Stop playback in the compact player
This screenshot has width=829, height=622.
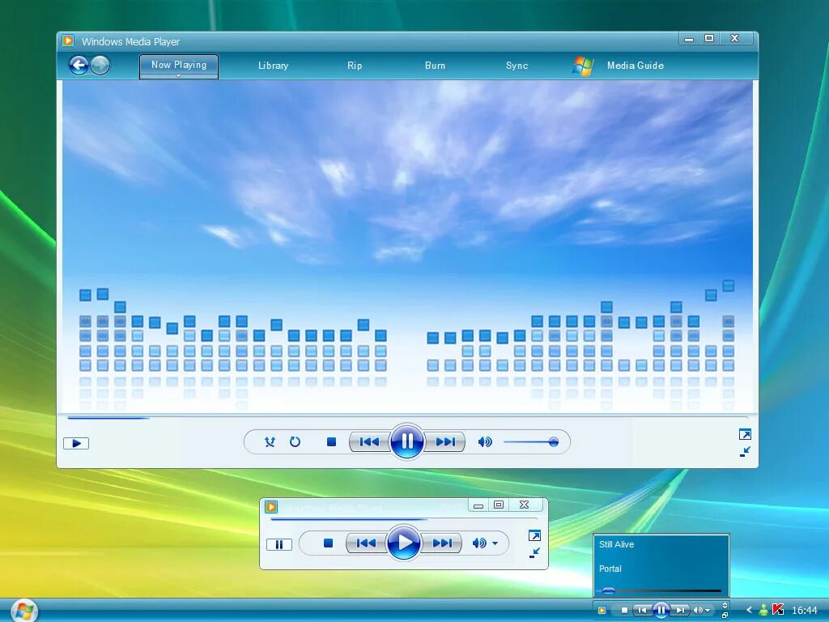(x=329, y=543)
